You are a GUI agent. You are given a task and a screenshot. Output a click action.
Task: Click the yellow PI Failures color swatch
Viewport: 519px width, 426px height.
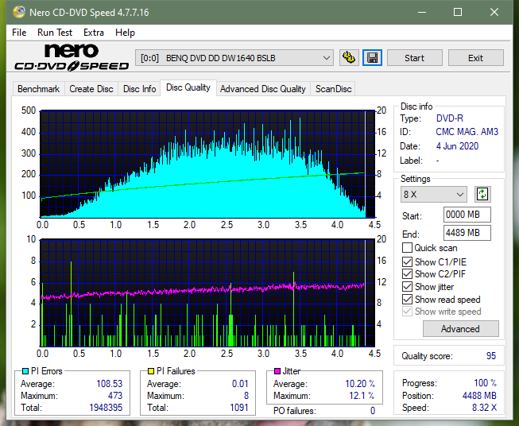click(151, 371)
